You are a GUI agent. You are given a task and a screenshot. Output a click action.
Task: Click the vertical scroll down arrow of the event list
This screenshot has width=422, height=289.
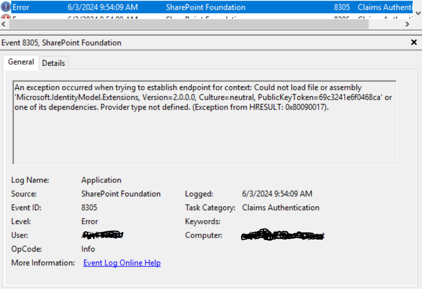click(418, 13)
